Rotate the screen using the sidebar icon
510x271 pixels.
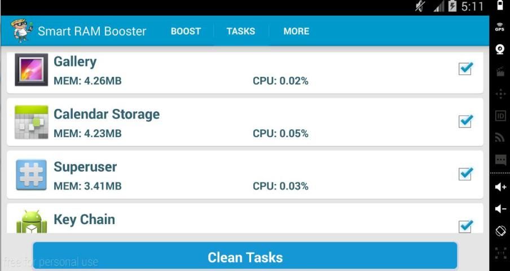(x=500, y=231)
